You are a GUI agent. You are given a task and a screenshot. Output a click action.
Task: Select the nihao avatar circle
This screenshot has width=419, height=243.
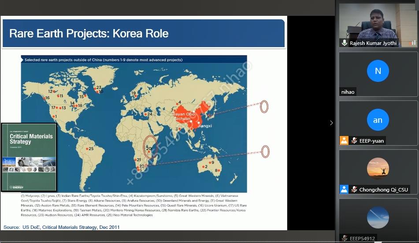(378, 71)
